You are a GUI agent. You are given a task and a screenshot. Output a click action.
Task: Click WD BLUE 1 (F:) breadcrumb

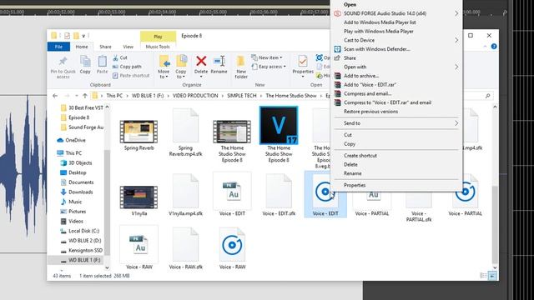(x=148, y=96)
